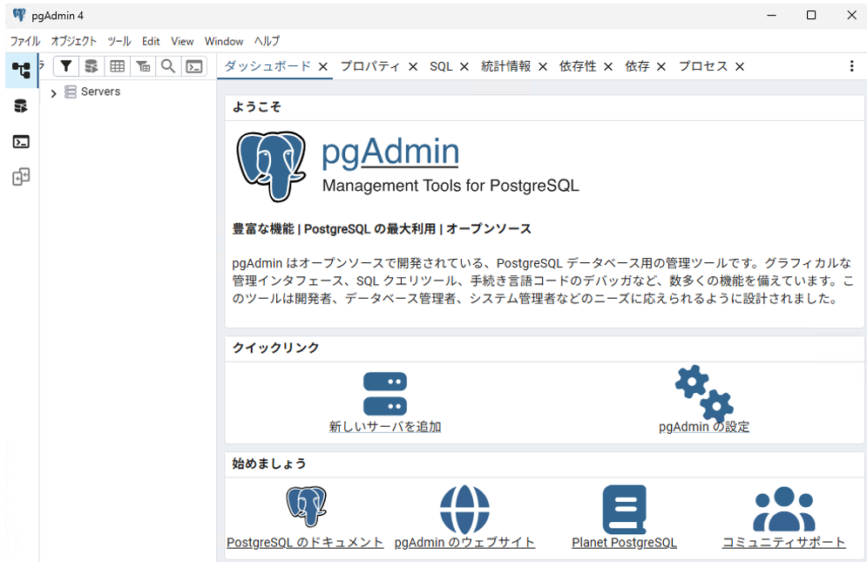Close the 依存 tab

[661, 67]
